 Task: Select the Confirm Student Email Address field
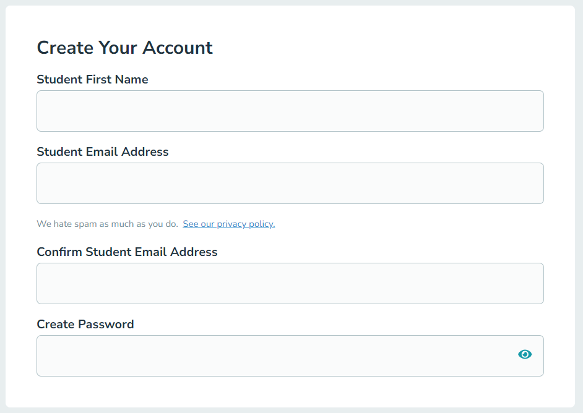pos(290,283)
